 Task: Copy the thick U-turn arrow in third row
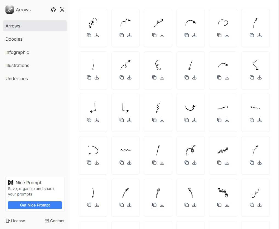tap(187, 120)
